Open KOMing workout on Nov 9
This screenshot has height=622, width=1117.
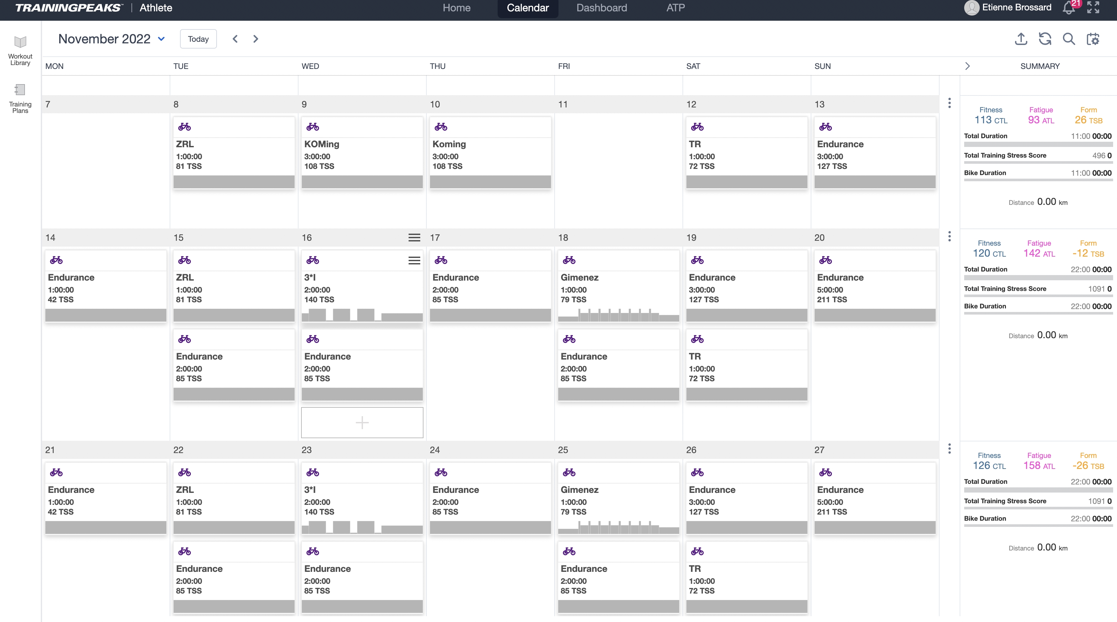click(x=362, y=152)
